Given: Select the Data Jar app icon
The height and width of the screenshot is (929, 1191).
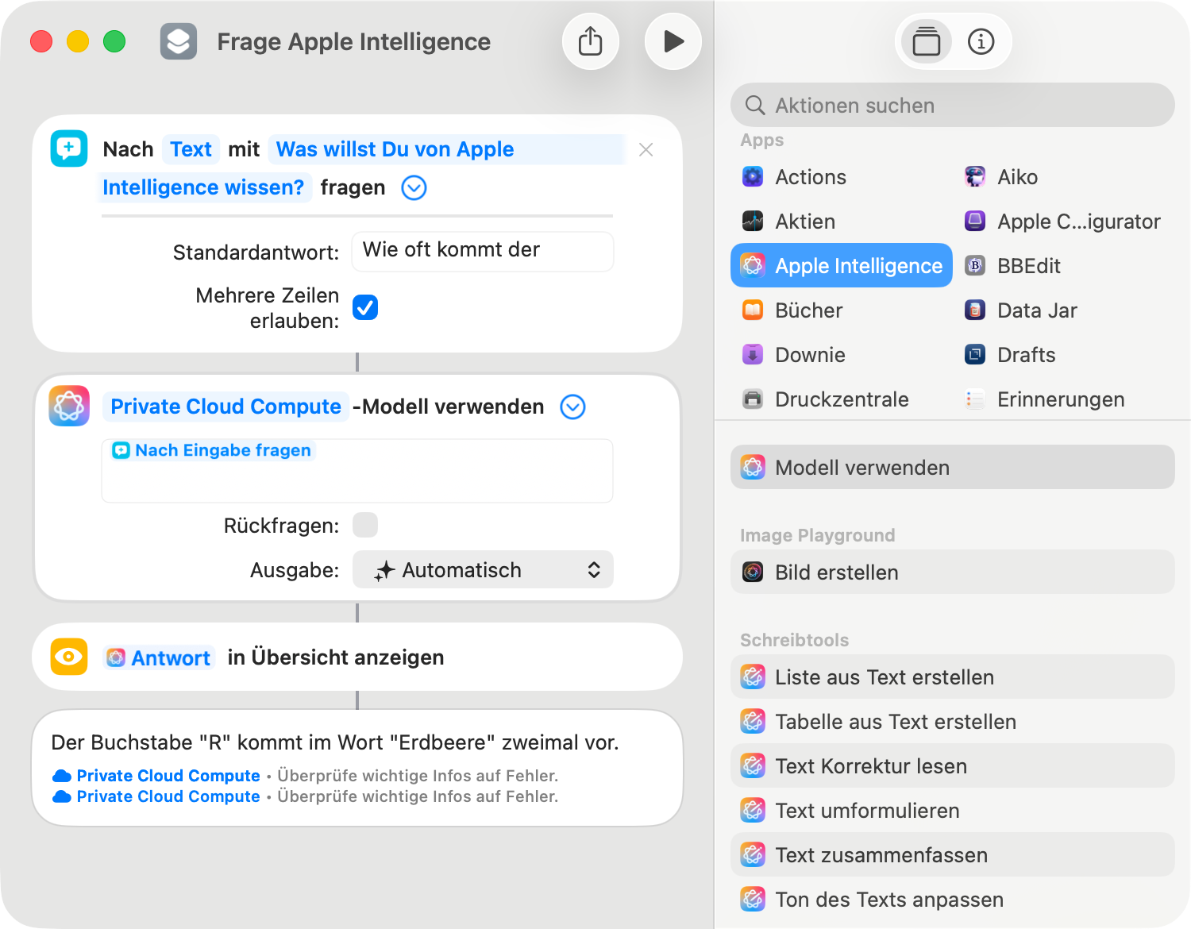Looking at the screenshot, I should [975, 310].
